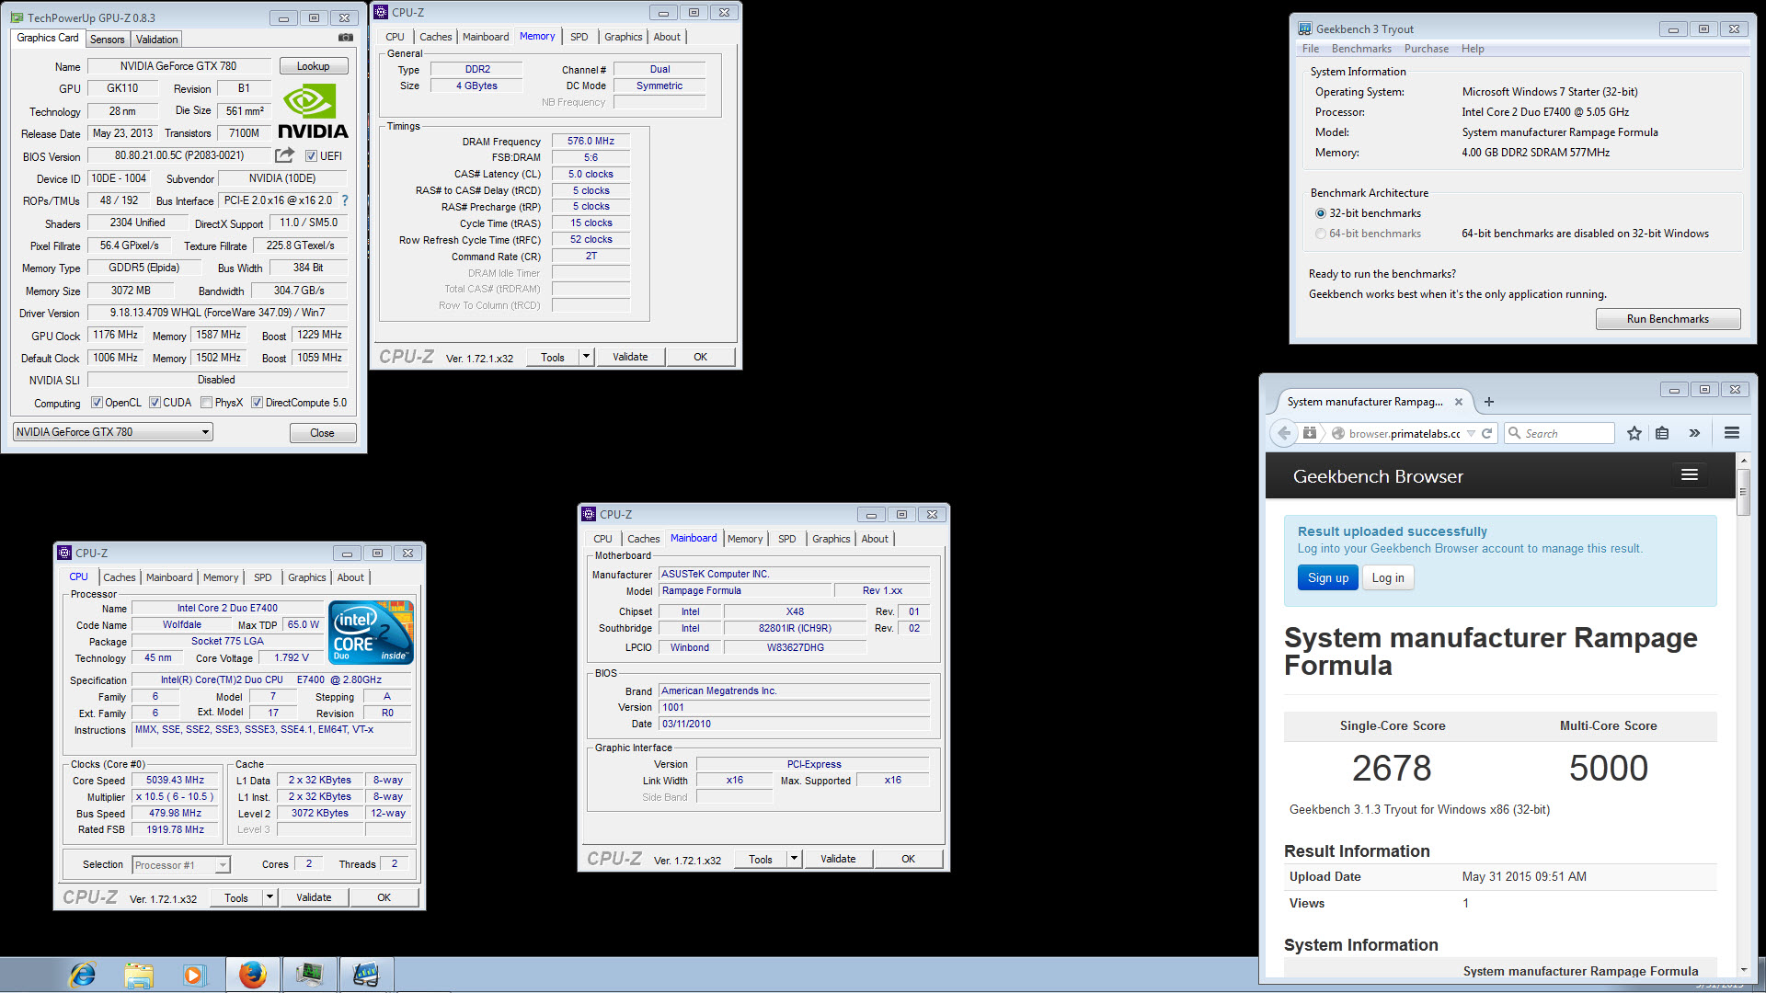Click the browser.primatelabs URL address field
The width and height of the screenshot is (1766, 993).
pos(1405,434)
